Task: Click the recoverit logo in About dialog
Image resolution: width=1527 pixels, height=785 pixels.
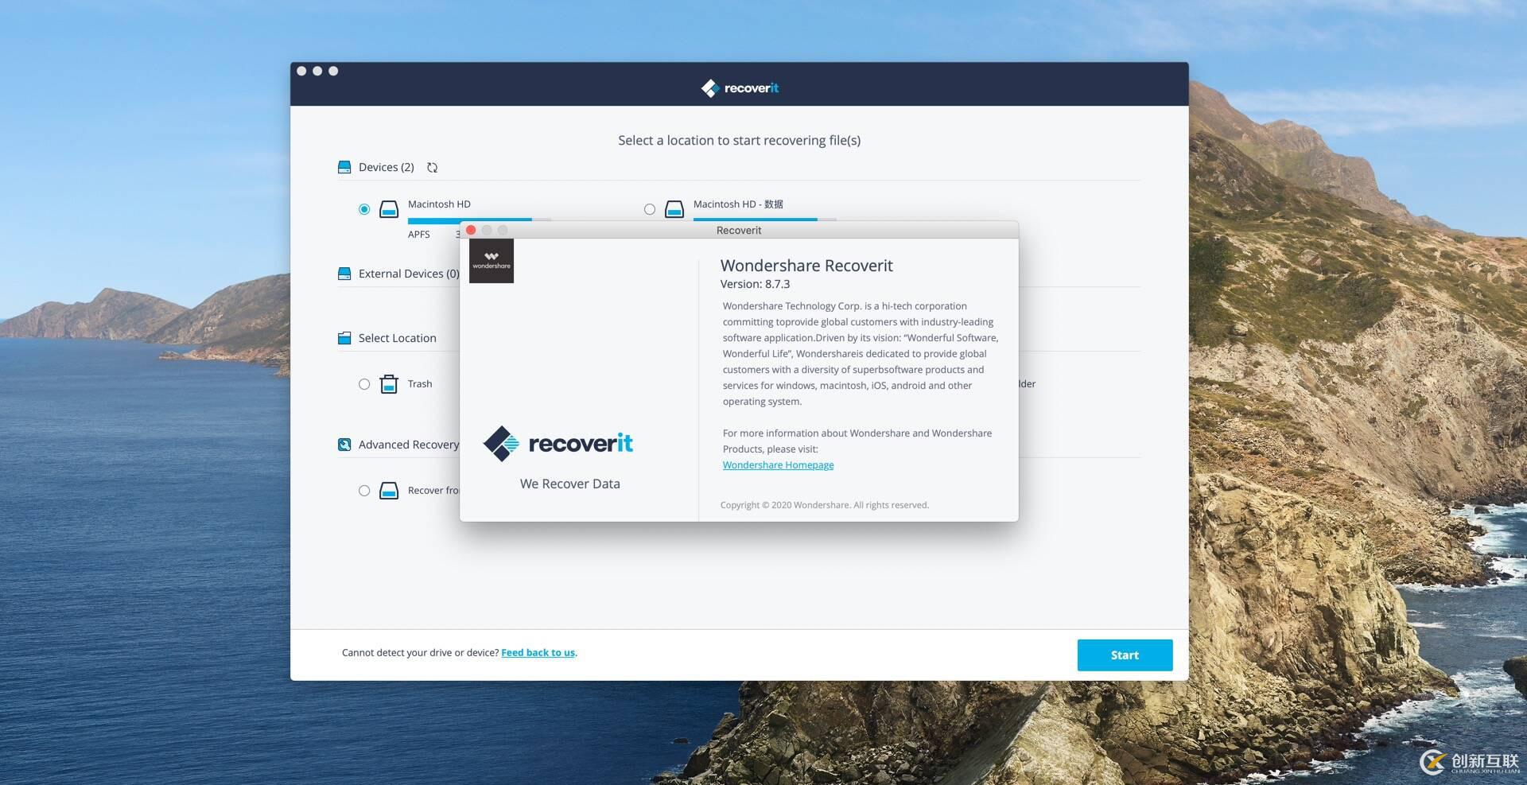Action: click(x=558, y=443)
